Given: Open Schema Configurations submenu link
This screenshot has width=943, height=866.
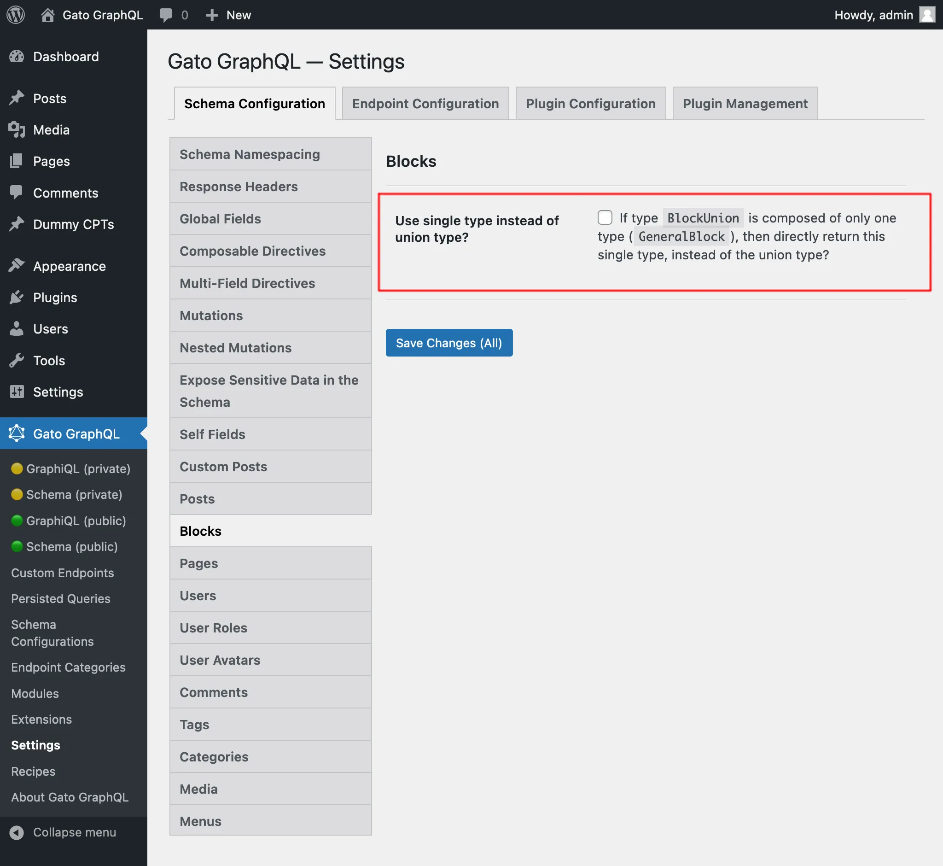Looking at the screenshot, I should click(52, 633).
